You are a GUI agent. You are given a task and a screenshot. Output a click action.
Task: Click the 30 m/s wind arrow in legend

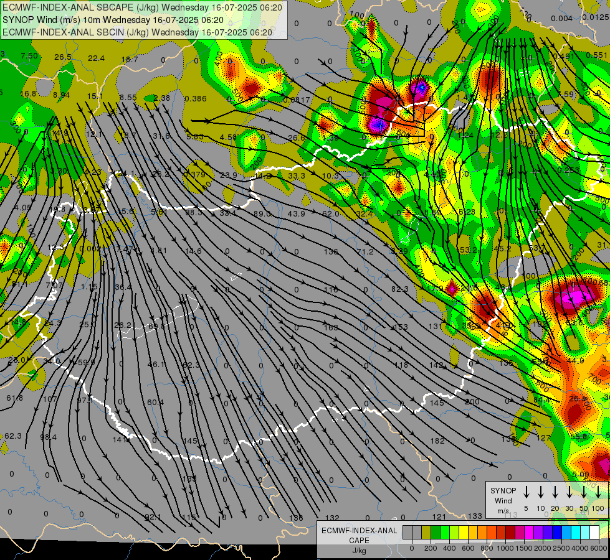569,492
